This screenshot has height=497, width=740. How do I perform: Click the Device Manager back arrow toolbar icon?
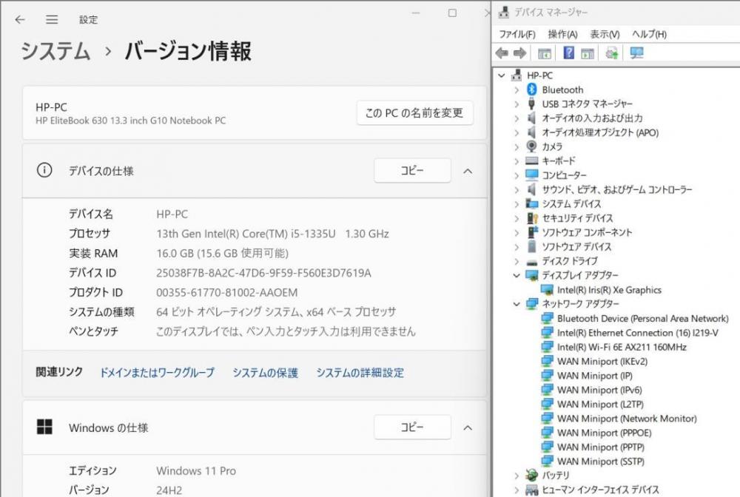coord(502,53)
